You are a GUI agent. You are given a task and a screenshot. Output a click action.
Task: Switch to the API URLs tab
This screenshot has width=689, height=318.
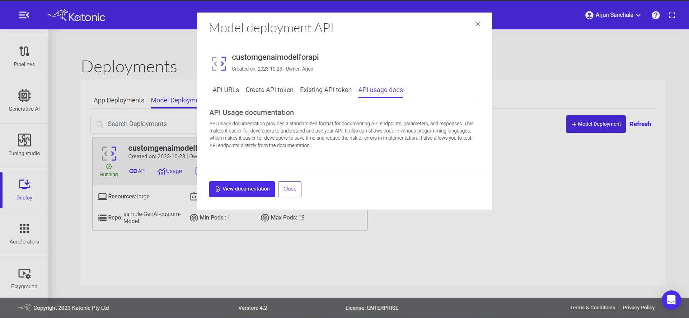(226, 90)
